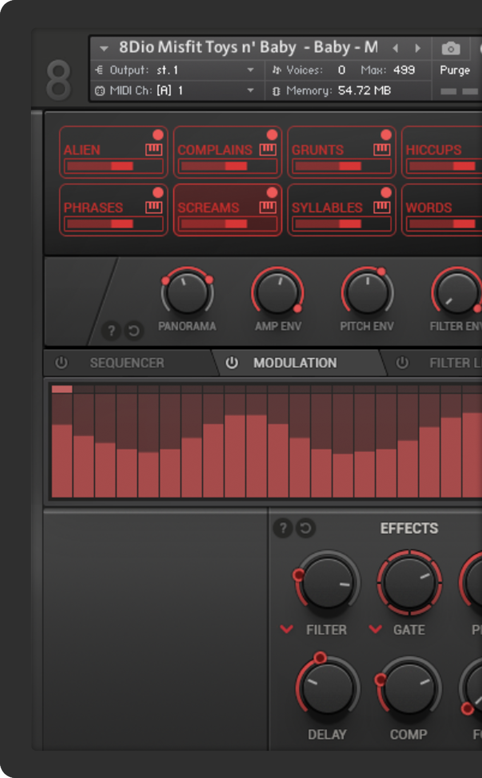
Task: Click the MIDI channel icon
Action: coord(100,91)
